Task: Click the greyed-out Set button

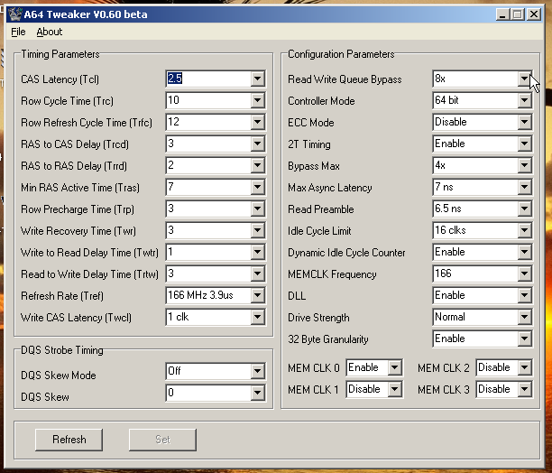Action: click(x=162, y=440)
